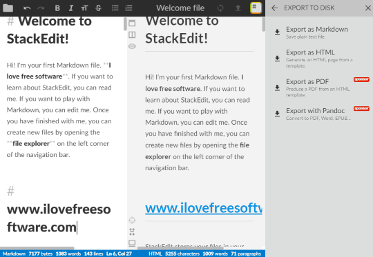
Task: Click the 'Welcome to StackEdit!' heading in the preview
Action: pyautogui.click(x=182, y=30)
